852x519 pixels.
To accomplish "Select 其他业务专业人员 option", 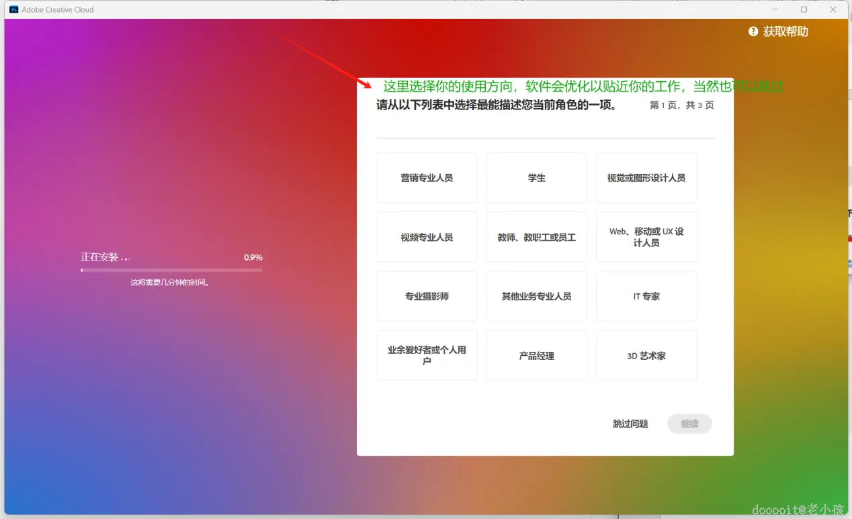I will [x=536, y=296].
